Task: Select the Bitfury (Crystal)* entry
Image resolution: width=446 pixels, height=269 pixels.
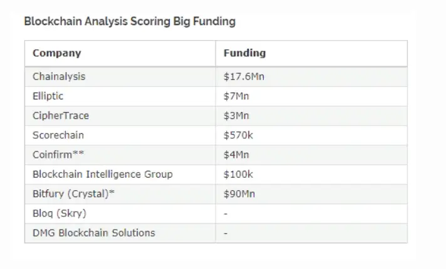Action: tap(73, 194)
